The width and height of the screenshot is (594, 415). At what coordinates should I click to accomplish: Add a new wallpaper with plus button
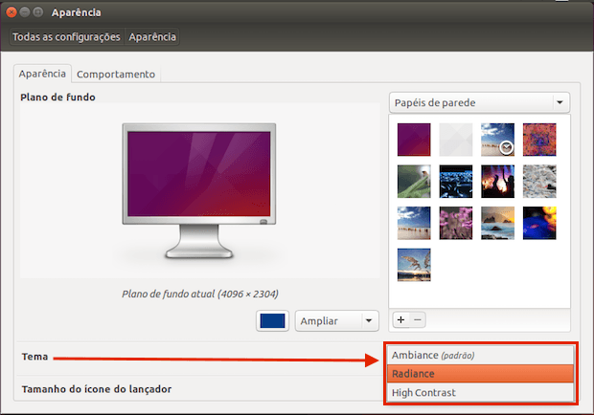pyautogui.click(x=400, y=319)
